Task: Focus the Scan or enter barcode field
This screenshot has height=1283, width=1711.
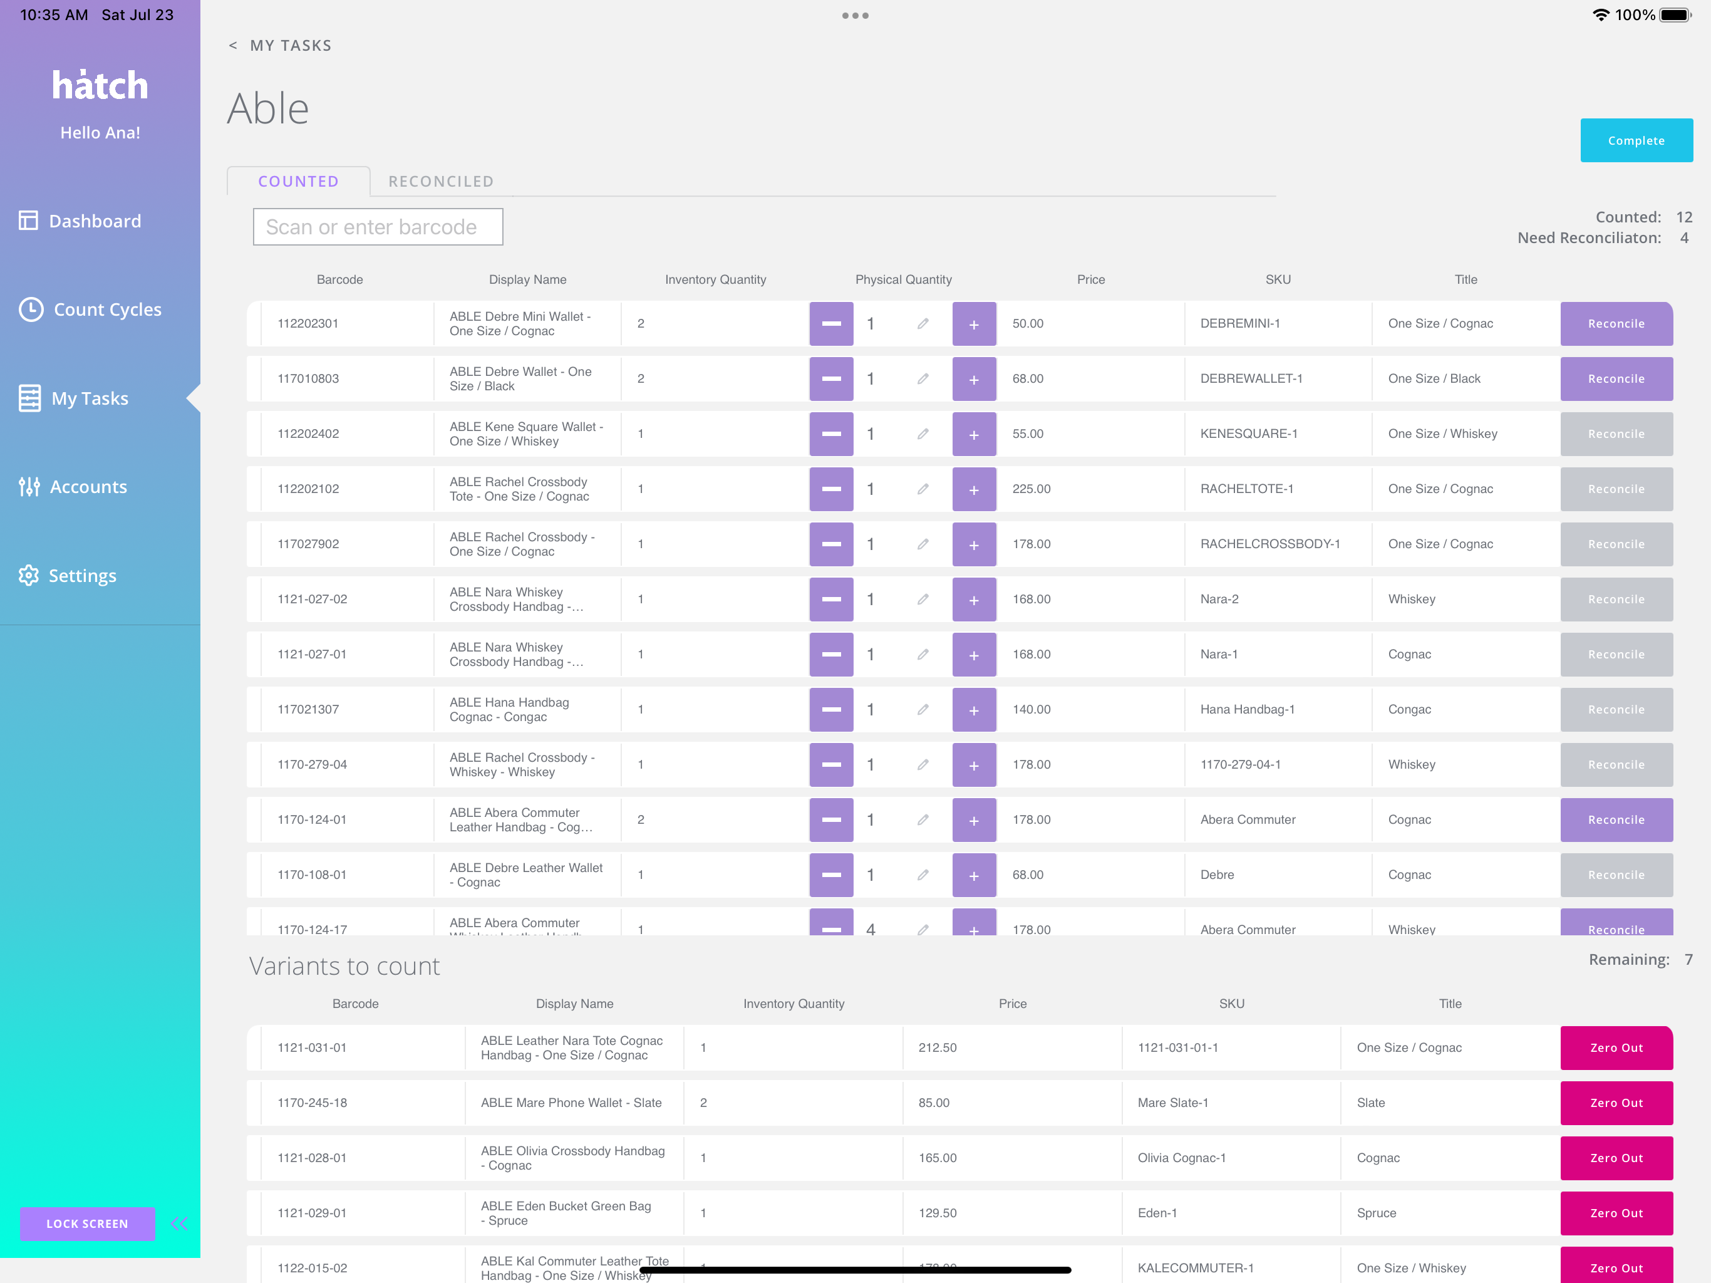Action: click(x=378, y=227)
